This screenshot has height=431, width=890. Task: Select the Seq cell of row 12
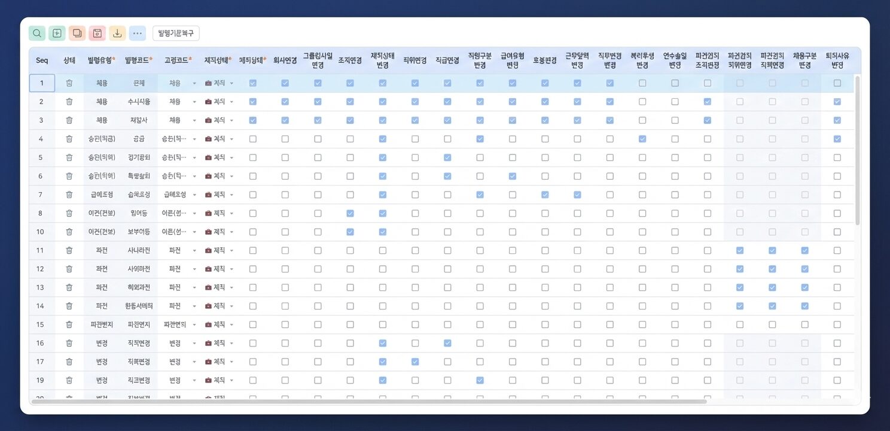click(41, 269)
